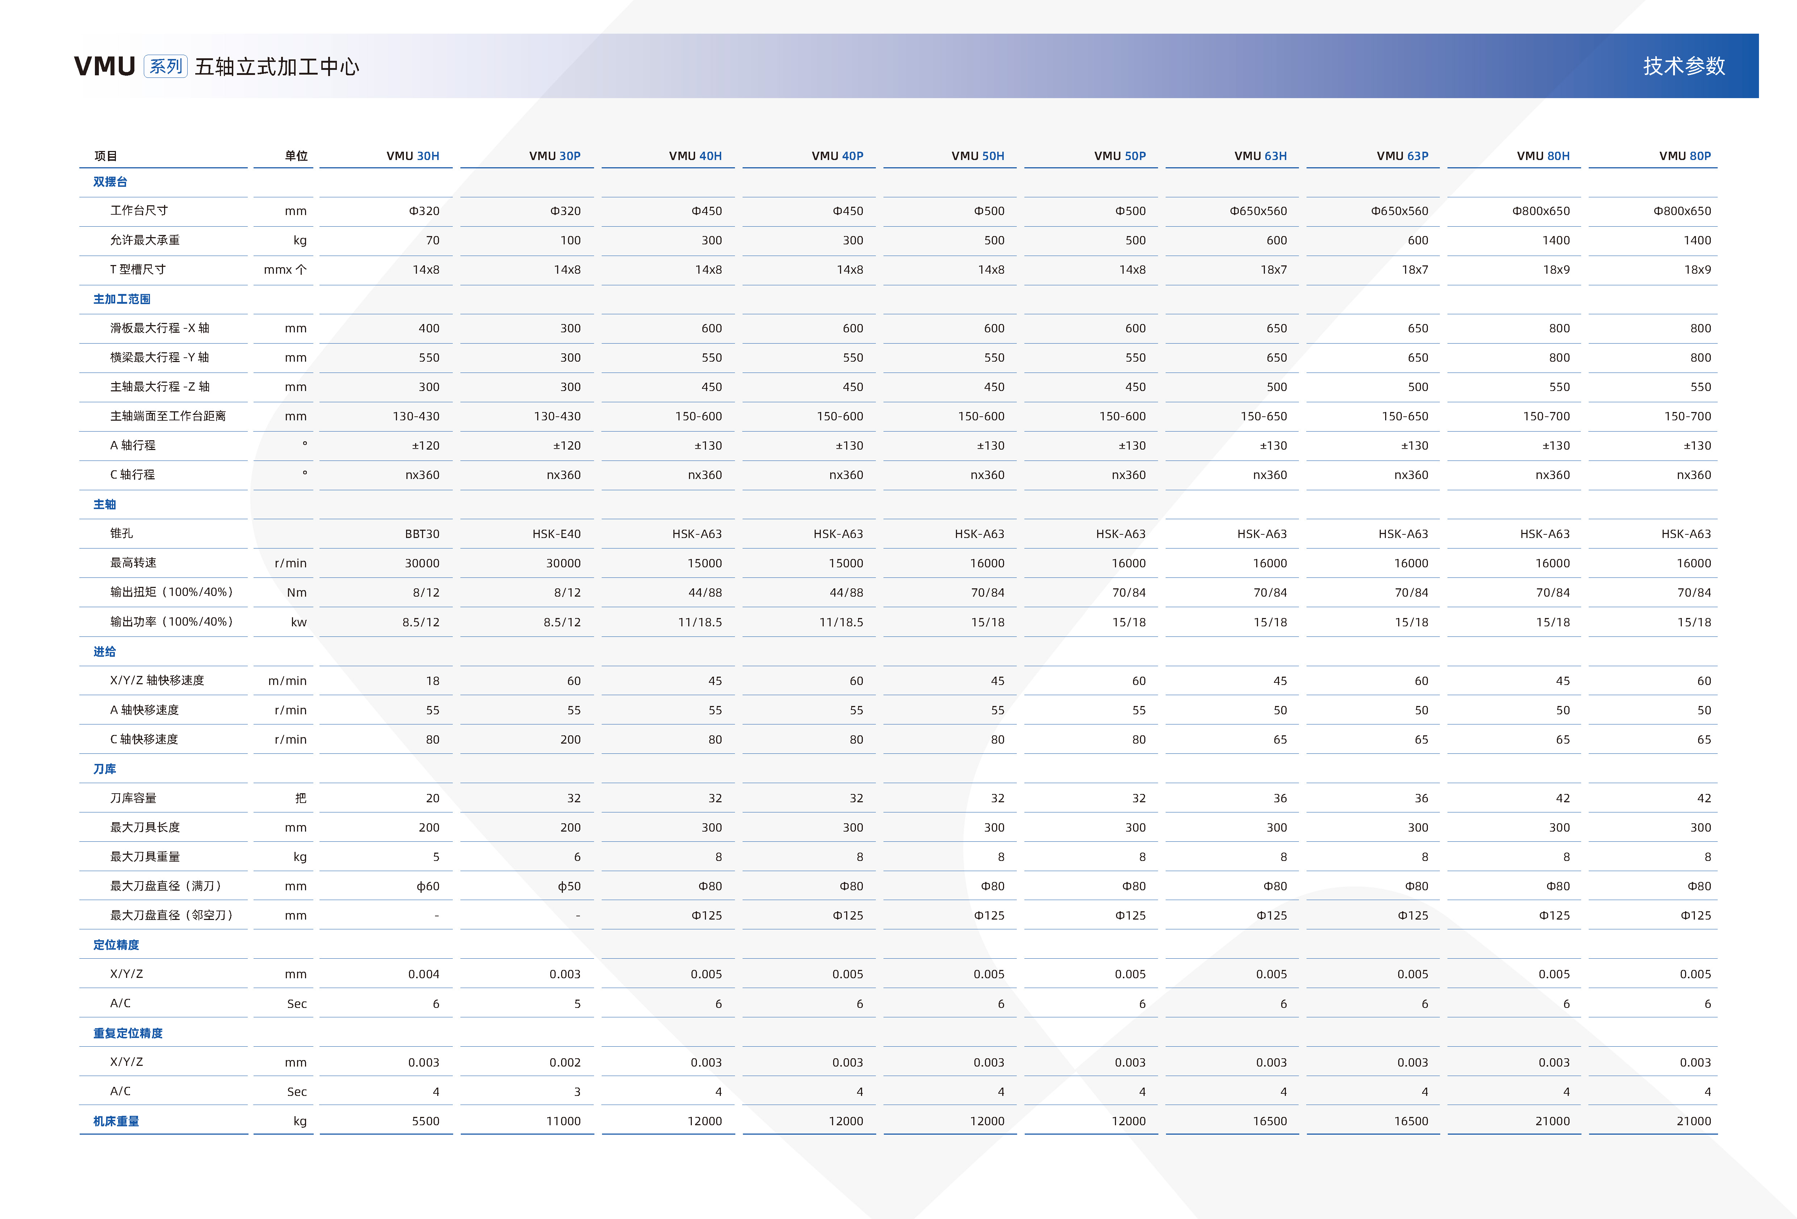The image size is (1797, 1219).
Task: Click the 重复定位精度 section heading
Action: (128, 1034)
